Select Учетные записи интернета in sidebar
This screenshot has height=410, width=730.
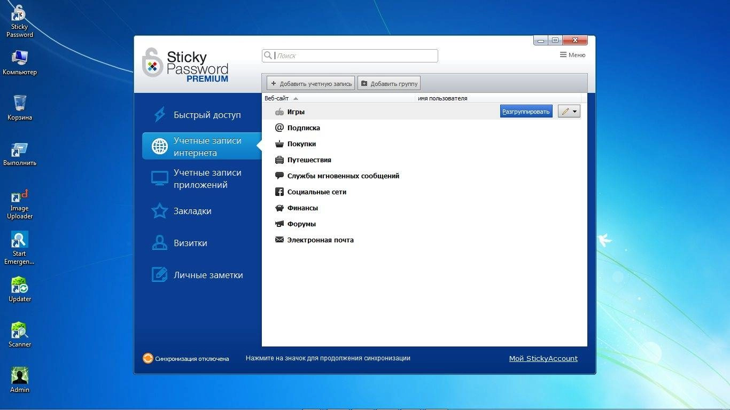[202, 146]
